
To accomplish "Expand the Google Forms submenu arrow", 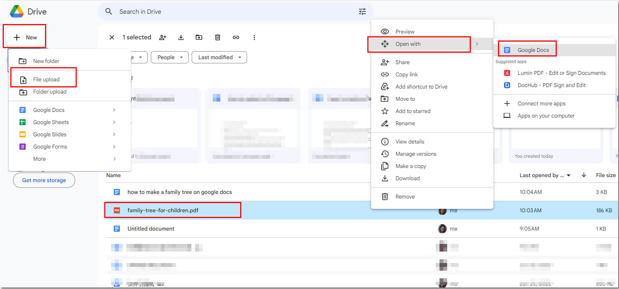I will [114, 147].
